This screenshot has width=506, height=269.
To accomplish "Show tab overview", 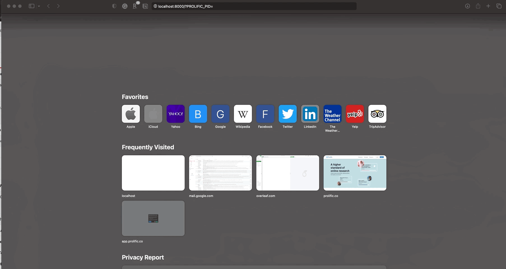I will (x=499, y=6).
